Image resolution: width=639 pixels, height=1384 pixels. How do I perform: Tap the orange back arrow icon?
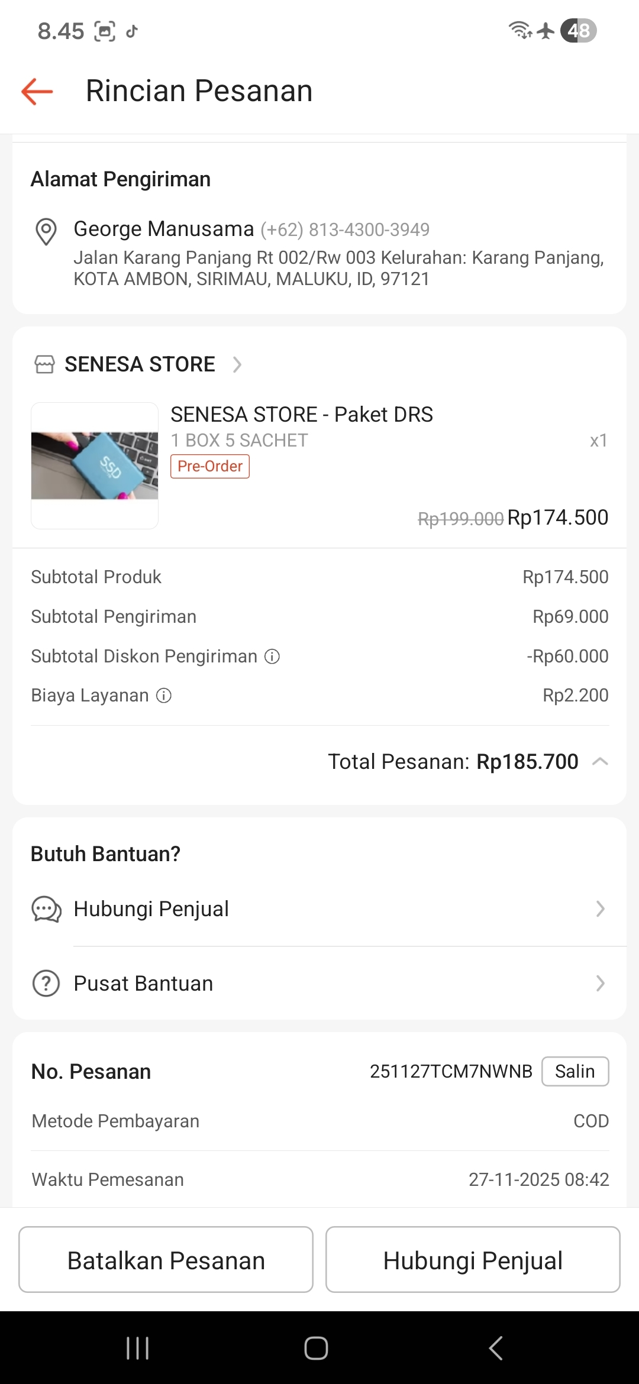(x=37, y=91)
